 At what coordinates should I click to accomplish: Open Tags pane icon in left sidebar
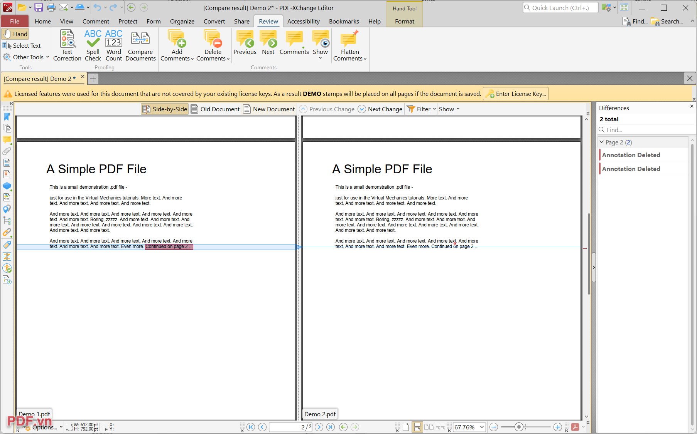click(x=7, y=245)
